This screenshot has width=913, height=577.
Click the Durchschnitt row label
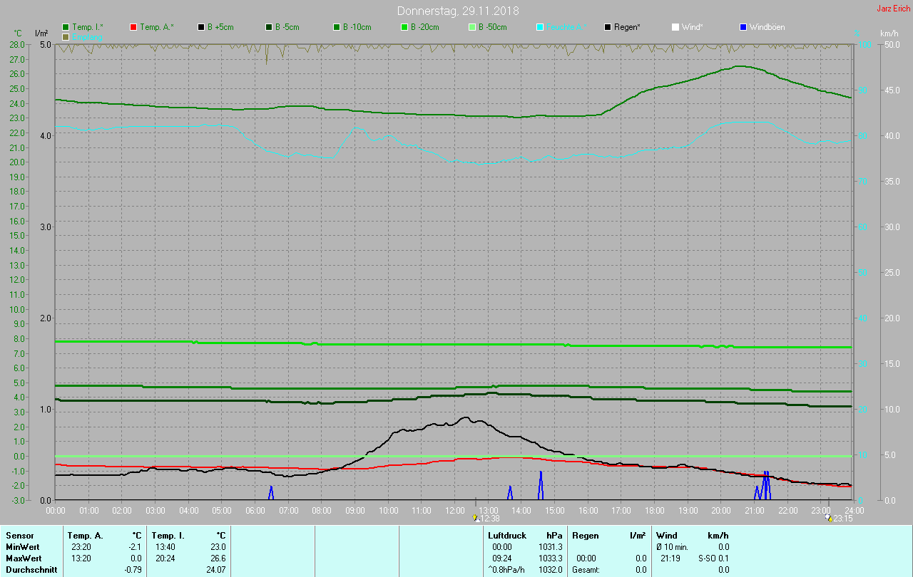(x=31, y=569)
